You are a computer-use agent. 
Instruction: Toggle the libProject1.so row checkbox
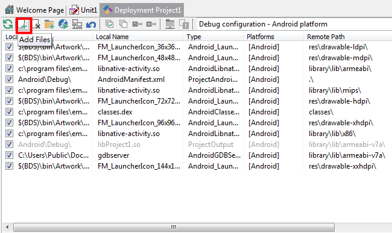(9, 144)
